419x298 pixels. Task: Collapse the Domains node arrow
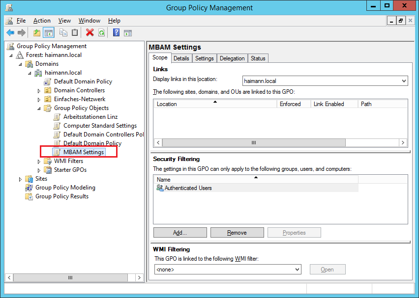[20, 64]
